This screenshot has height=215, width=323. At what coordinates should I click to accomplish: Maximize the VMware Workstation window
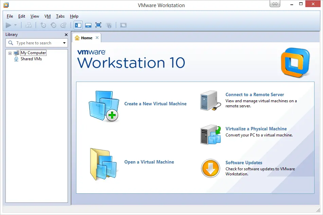point(301,4)
